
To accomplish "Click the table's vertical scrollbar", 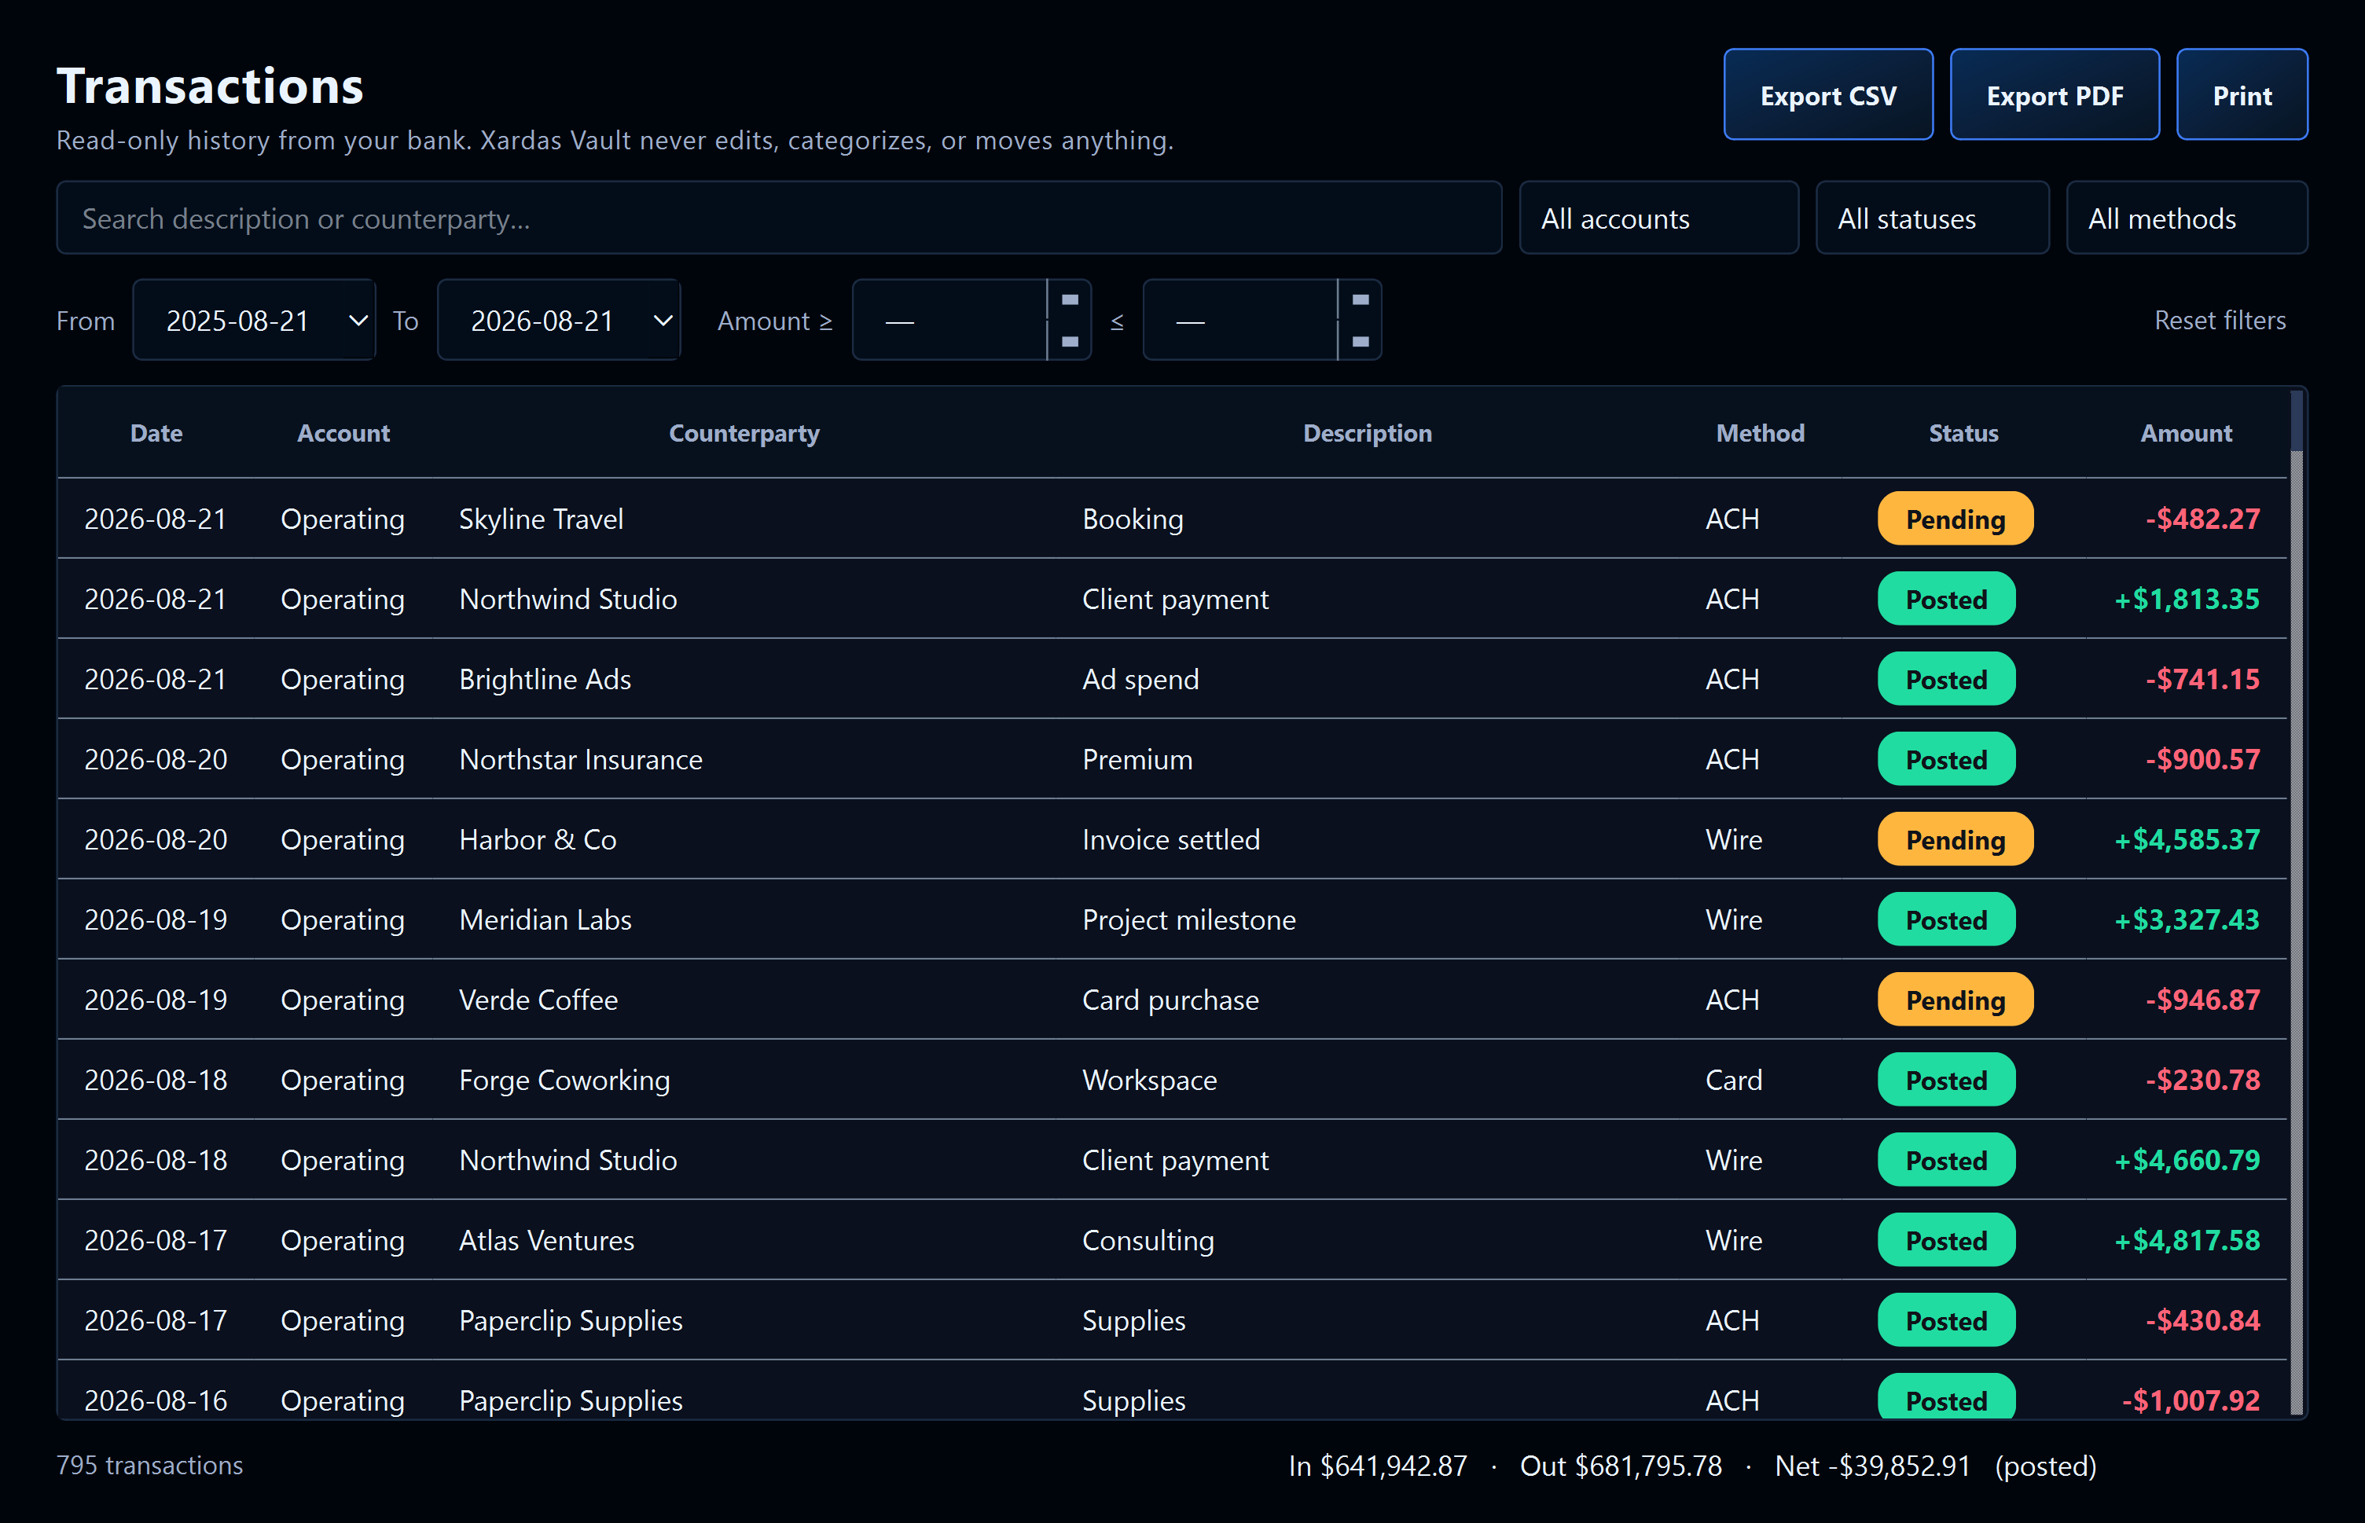I will pos(2296,902).
